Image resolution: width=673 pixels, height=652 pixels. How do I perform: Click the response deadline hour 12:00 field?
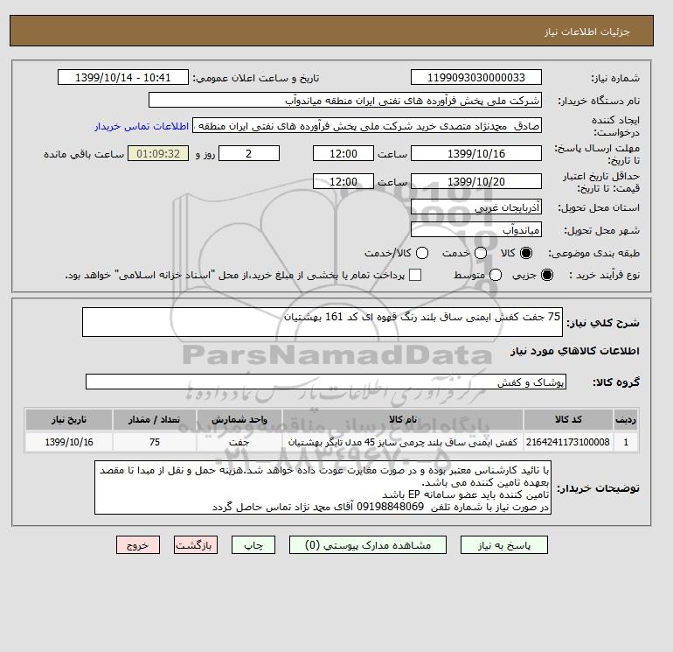coord(343,153)
